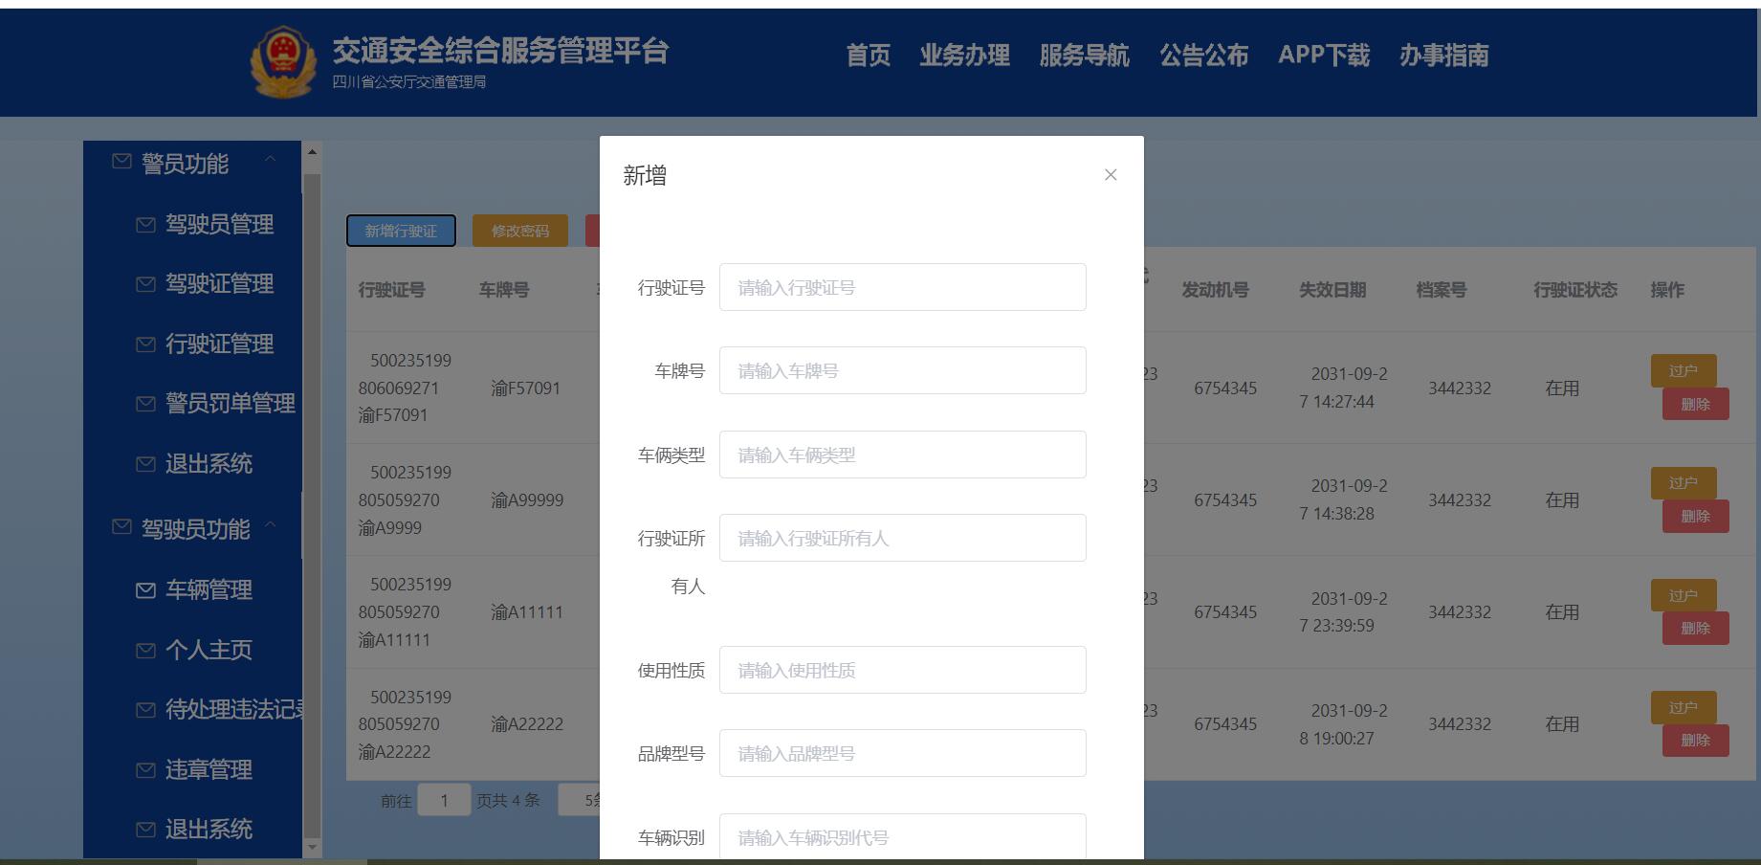Close the 新增 dialog
The width and height of the screenshot is (1761, 865).
click(x=1111, y=174)
